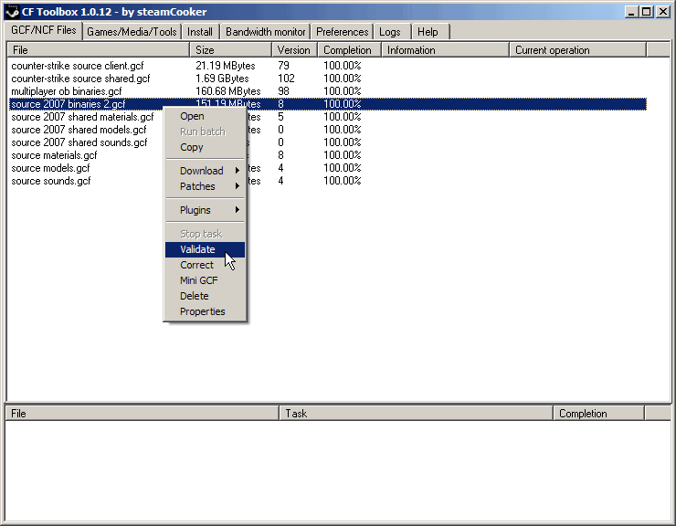
Task: Sort by the File column header in top list
Action: (x=99, y=50)
